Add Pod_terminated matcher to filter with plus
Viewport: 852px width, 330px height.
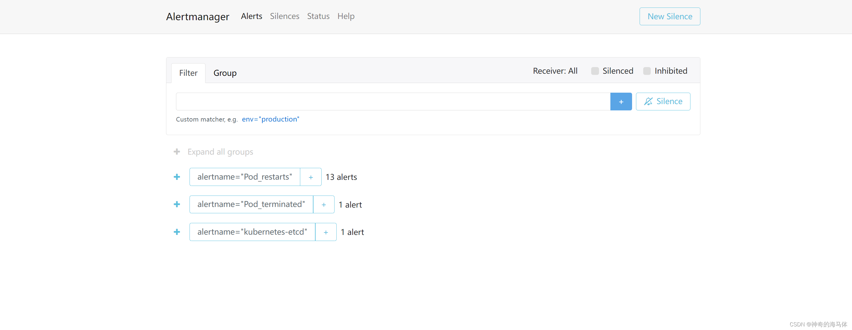coord(323,204)
